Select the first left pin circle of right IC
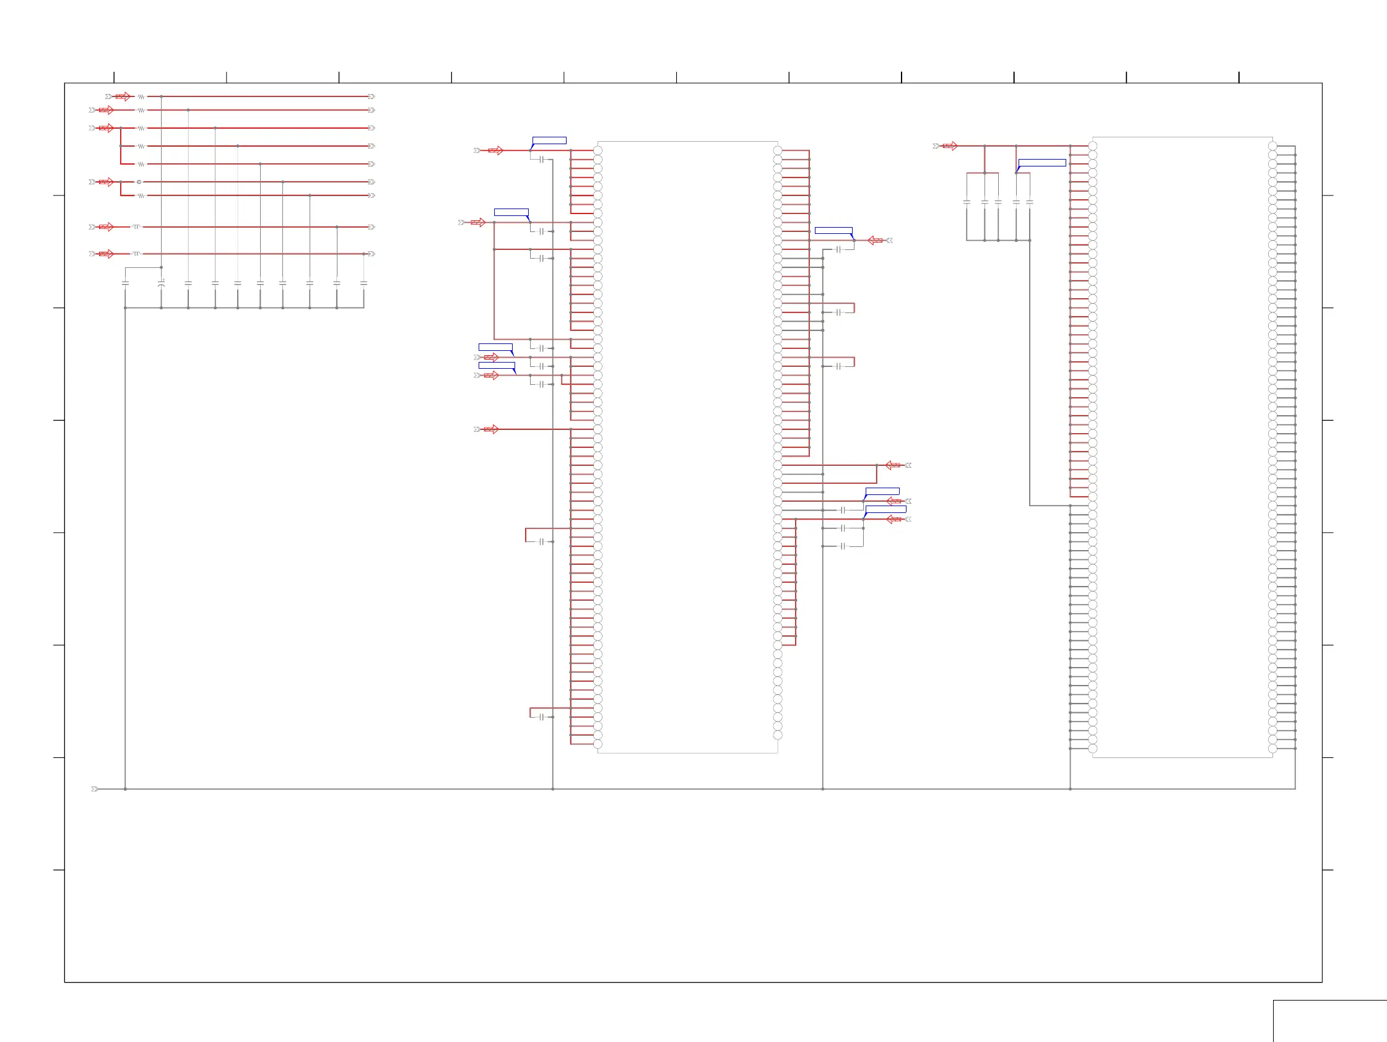Screen dimensions: 1387x1042 [x=1093, y=146]
